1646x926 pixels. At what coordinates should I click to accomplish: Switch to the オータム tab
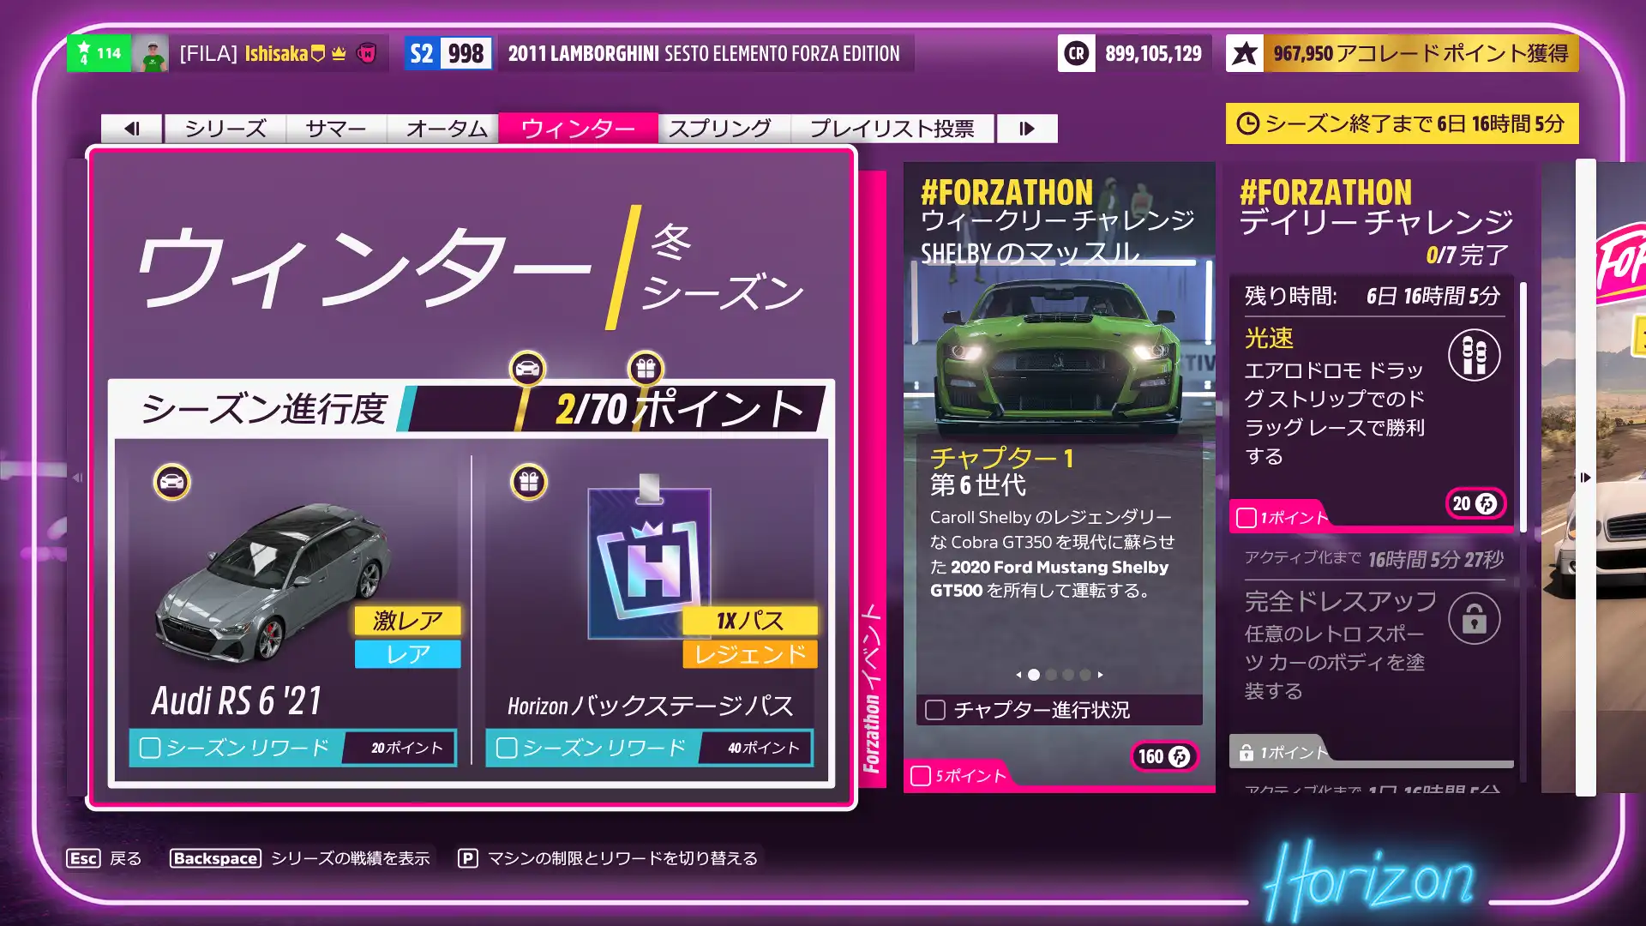pos(446,129)
